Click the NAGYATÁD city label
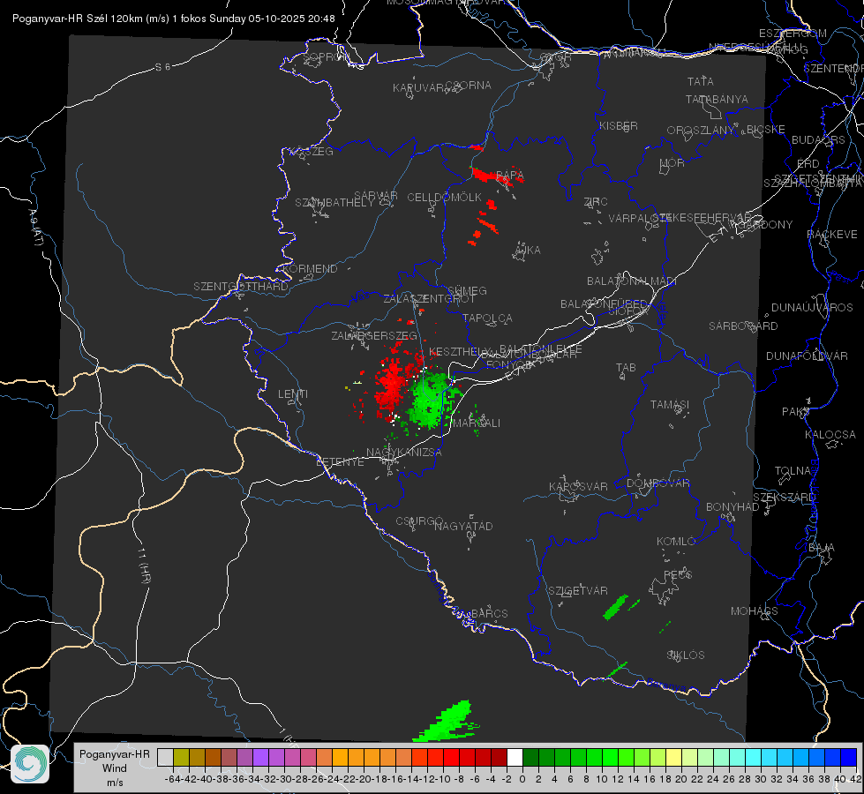The width and height of the screenshot is (864, 794). [x=463, y=526]
